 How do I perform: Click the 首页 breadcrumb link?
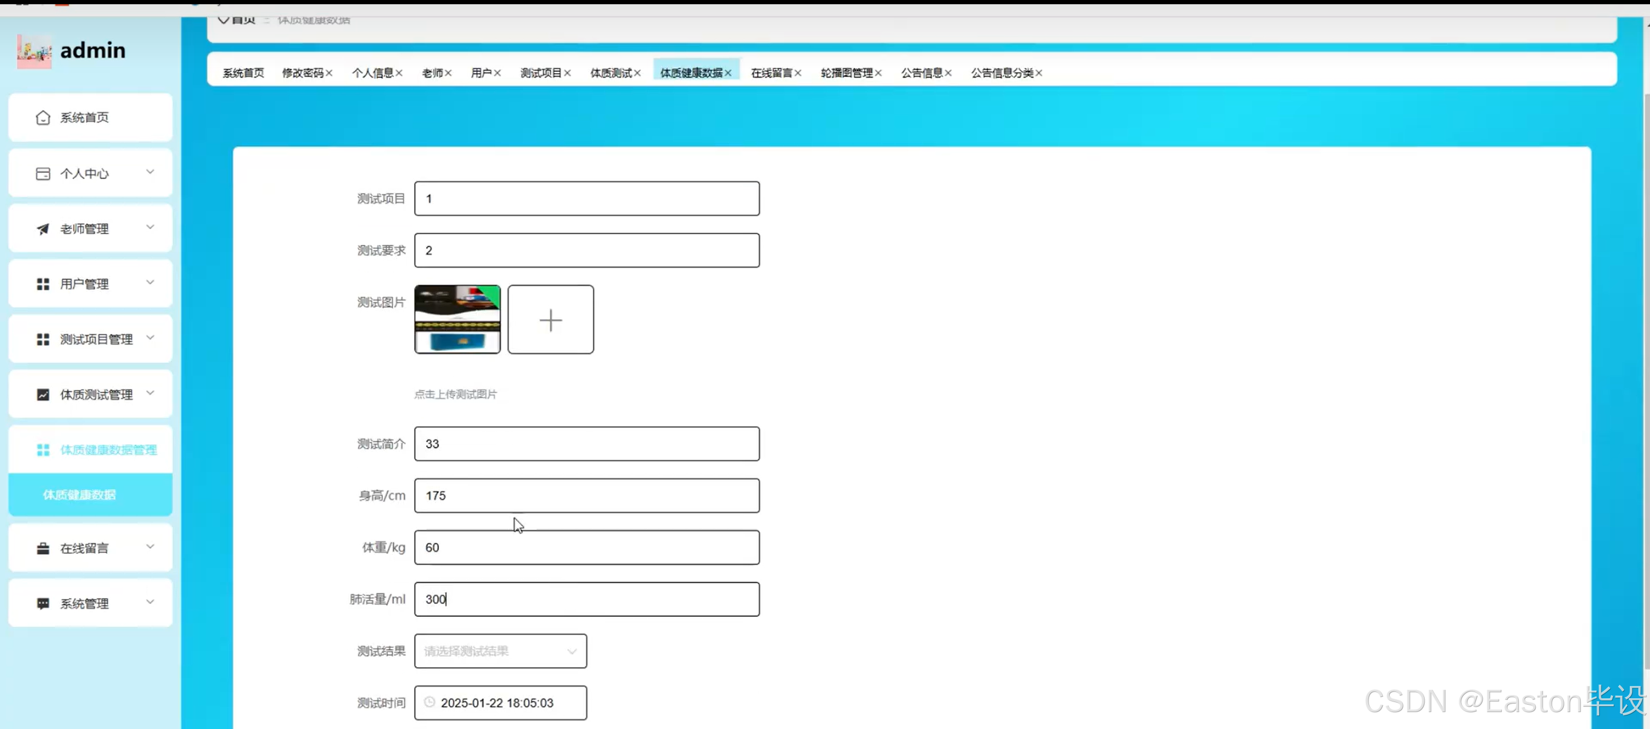point(243,20)
